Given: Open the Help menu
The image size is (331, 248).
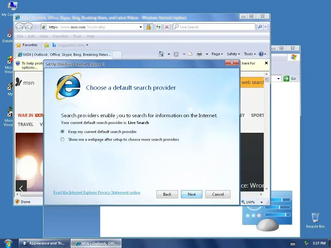Looking at the screenshot, I should [91, 36].
